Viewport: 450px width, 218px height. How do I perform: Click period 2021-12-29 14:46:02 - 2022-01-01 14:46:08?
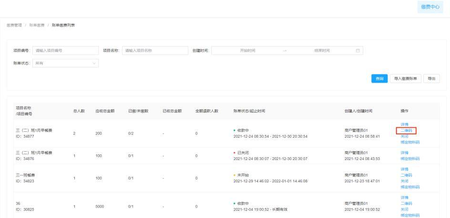pos(270,181)
